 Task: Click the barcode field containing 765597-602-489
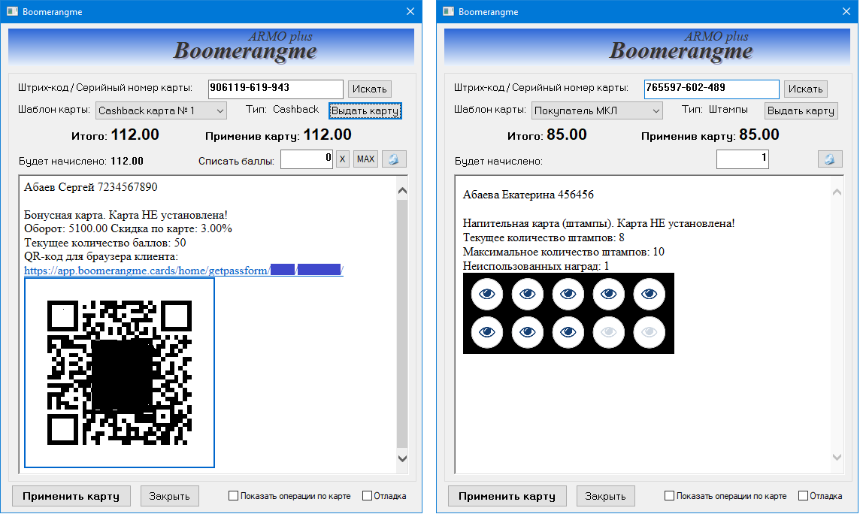(710, 89)
